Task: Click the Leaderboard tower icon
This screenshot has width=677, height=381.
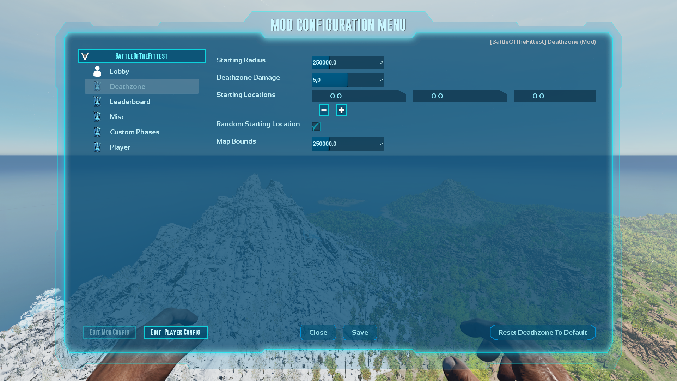Action: [97, 102]
